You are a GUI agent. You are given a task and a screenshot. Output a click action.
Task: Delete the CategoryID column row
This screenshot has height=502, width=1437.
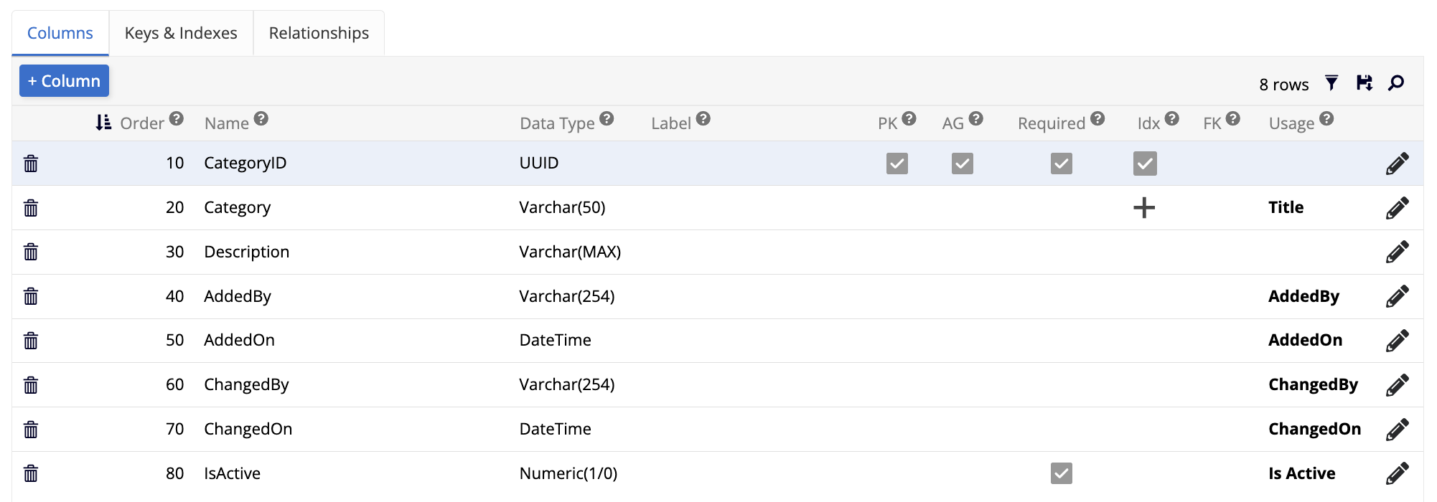31,164
